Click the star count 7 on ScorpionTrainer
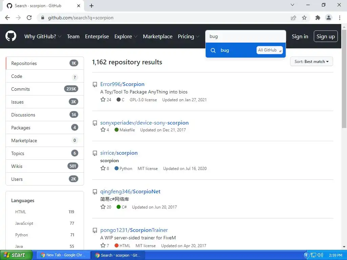The width and height of the screenshot is (347, 260). coord(105,246)
